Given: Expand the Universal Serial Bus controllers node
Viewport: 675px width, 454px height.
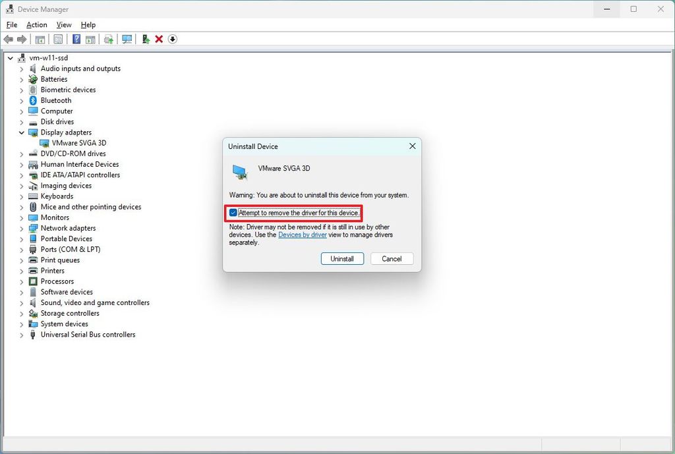Looking at the screenshot, I should pos(21,335).
